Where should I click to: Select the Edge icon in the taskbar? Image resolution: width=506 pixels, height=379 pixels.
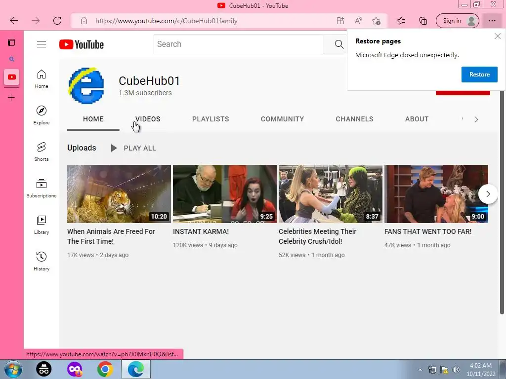135,369
